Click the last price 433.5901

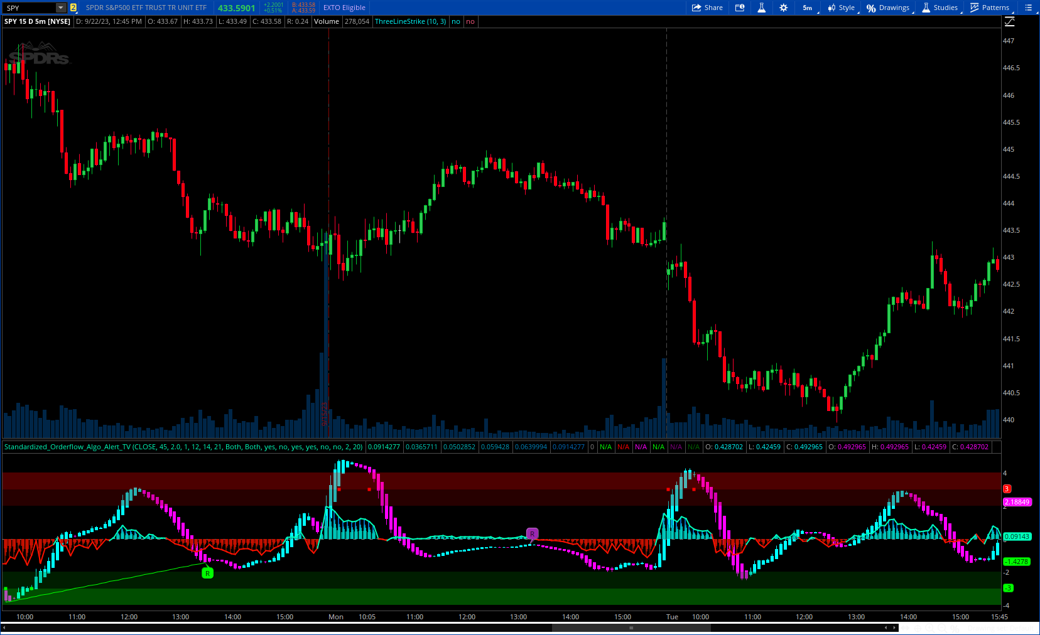pos(237,8)
